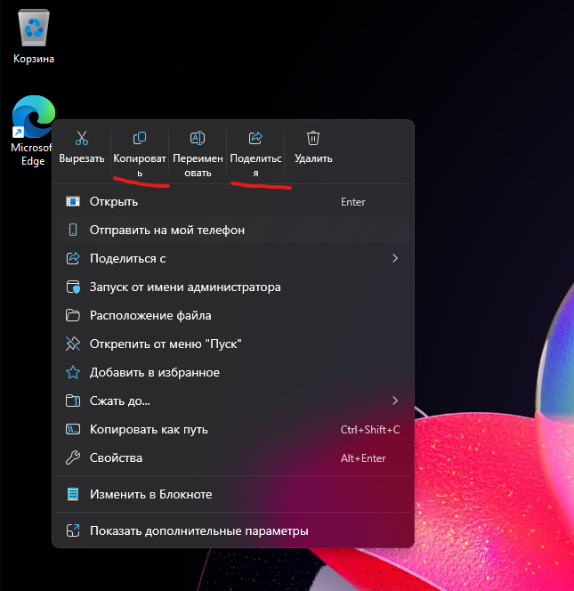574x591 pixels.
Task: Open the Поделиться с submenu entry
Action: [233, 258]
